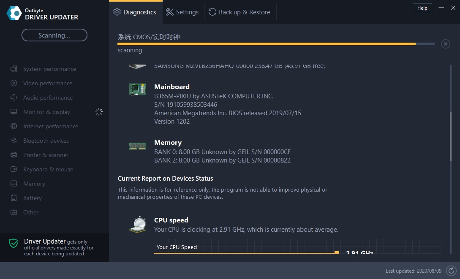Screen dimensions: 460x279
Task: Click the Outbyte Driver Updater logo
Action: click(x=14, y=13)
